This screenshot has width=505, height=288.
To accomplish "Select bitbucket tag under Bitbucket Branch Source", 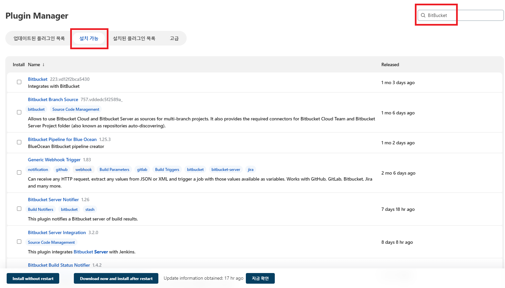I will pyautogui.click(x=36, y=109).
